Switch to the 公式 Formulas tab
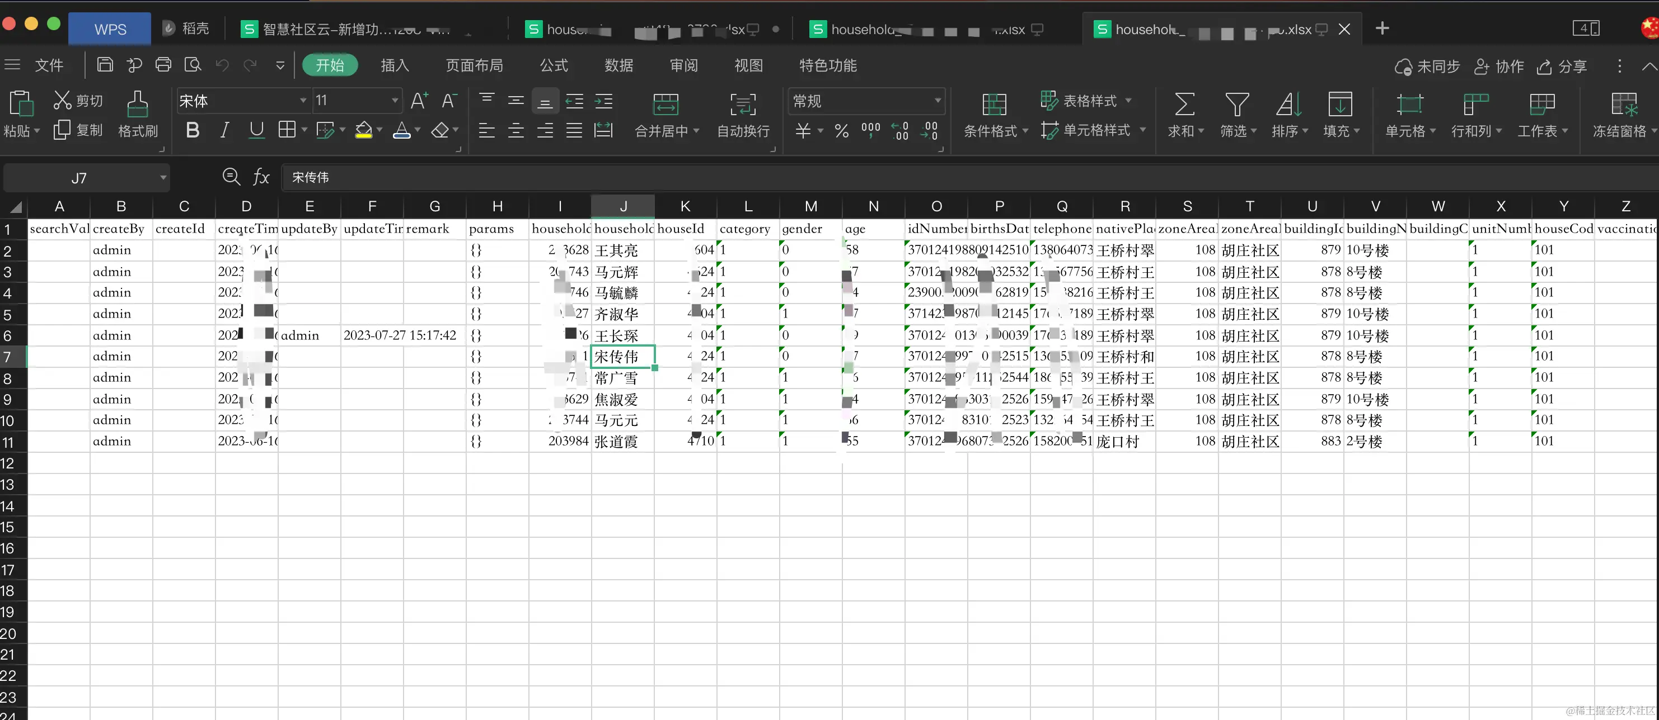 pos(554,65)
